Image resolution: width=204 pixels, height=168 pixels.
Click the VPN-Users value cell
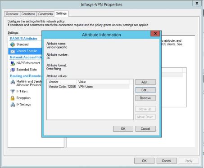click(86, 87)
